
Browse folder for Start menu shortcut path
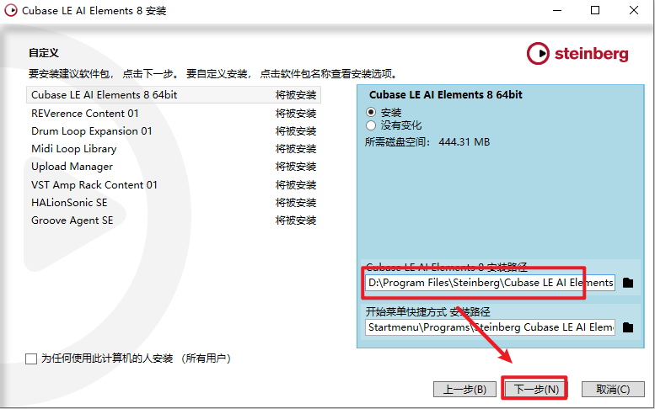point(628,327)
